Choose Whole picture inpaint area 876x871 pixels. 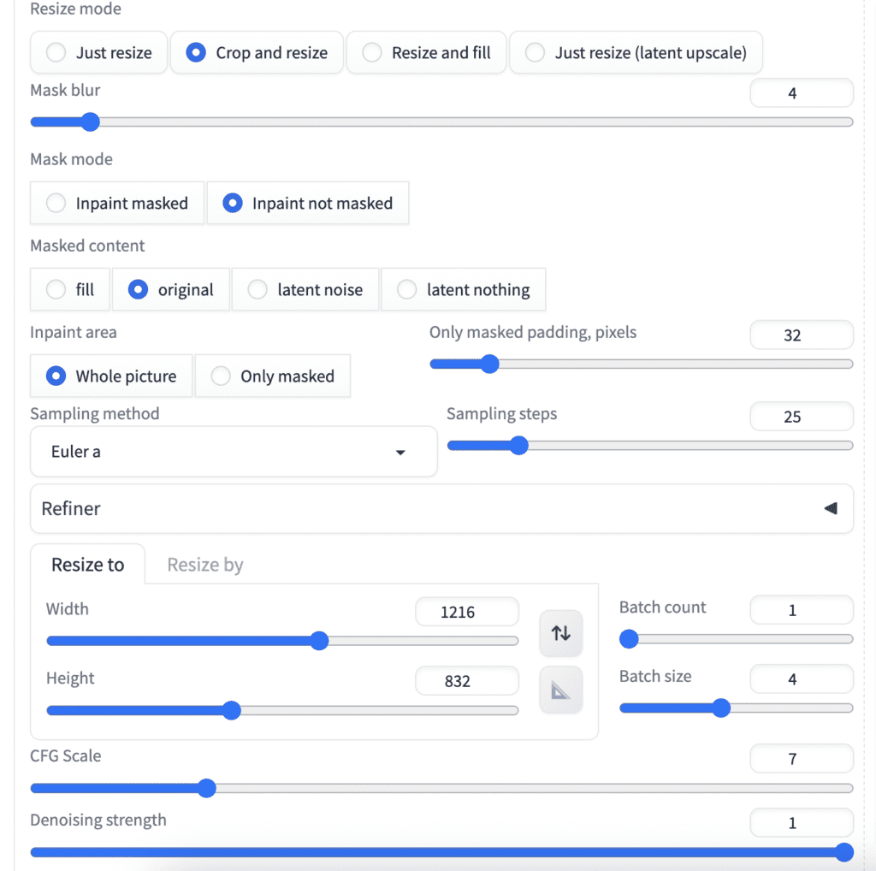click(x=111, y=376)
